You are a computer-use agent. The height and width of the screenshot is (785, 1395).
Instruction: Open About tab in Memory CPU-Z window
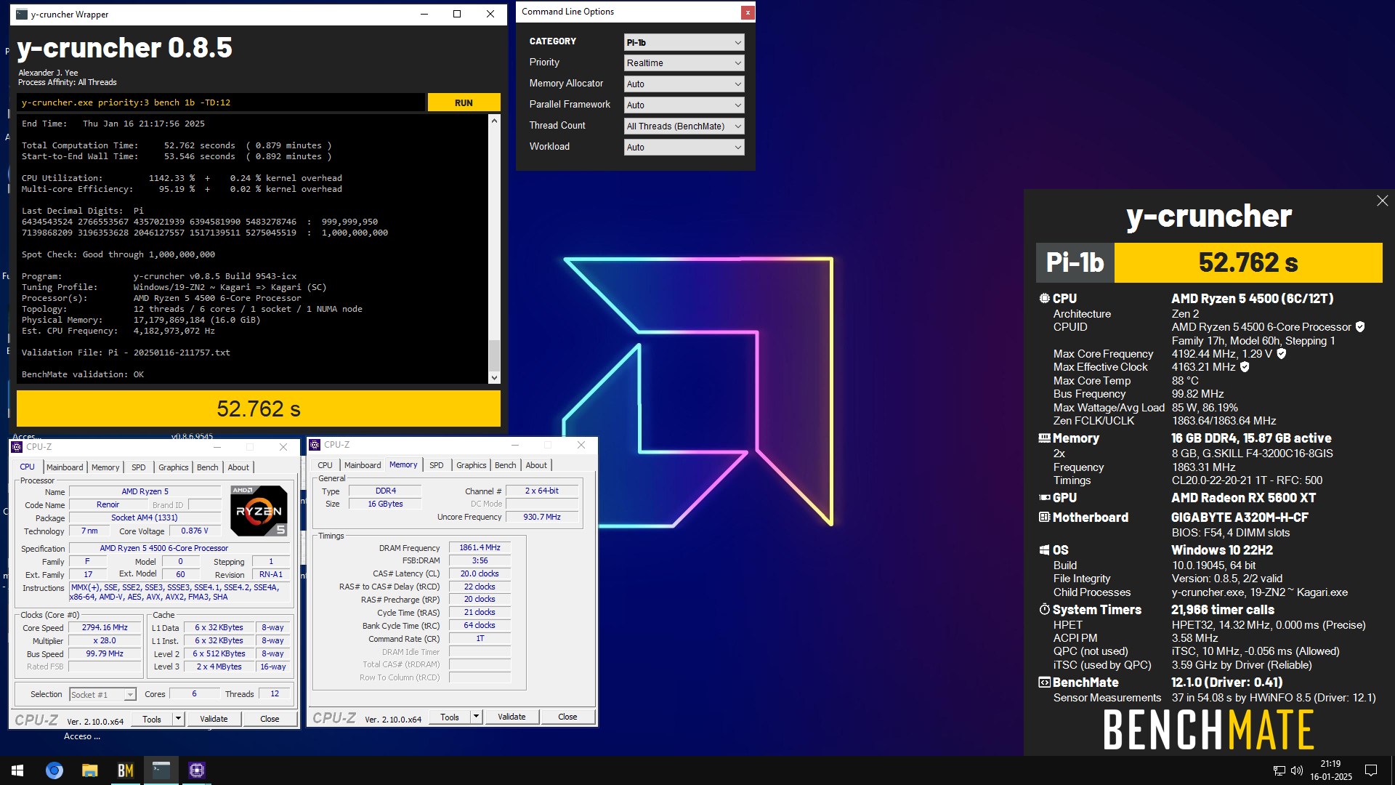536,465
